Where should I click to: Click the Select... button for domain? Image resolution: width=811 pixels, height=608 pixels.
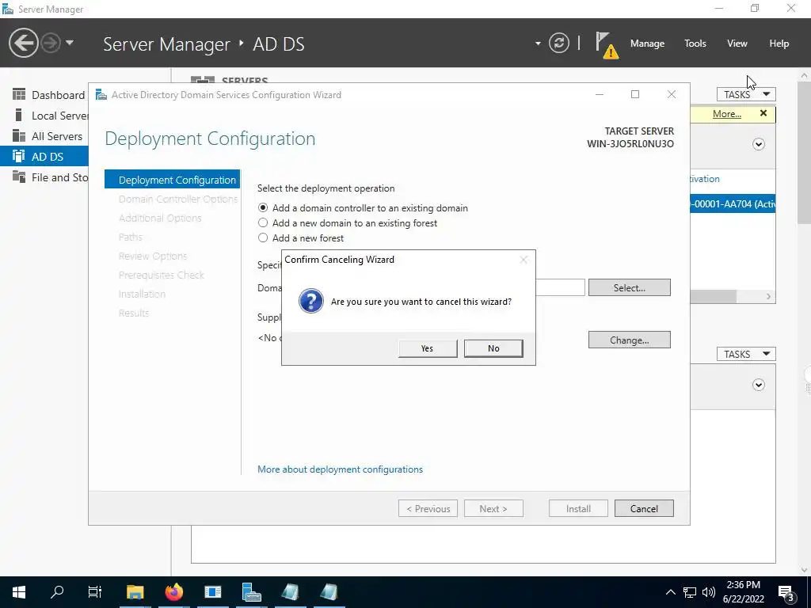[x=630, y=287]
